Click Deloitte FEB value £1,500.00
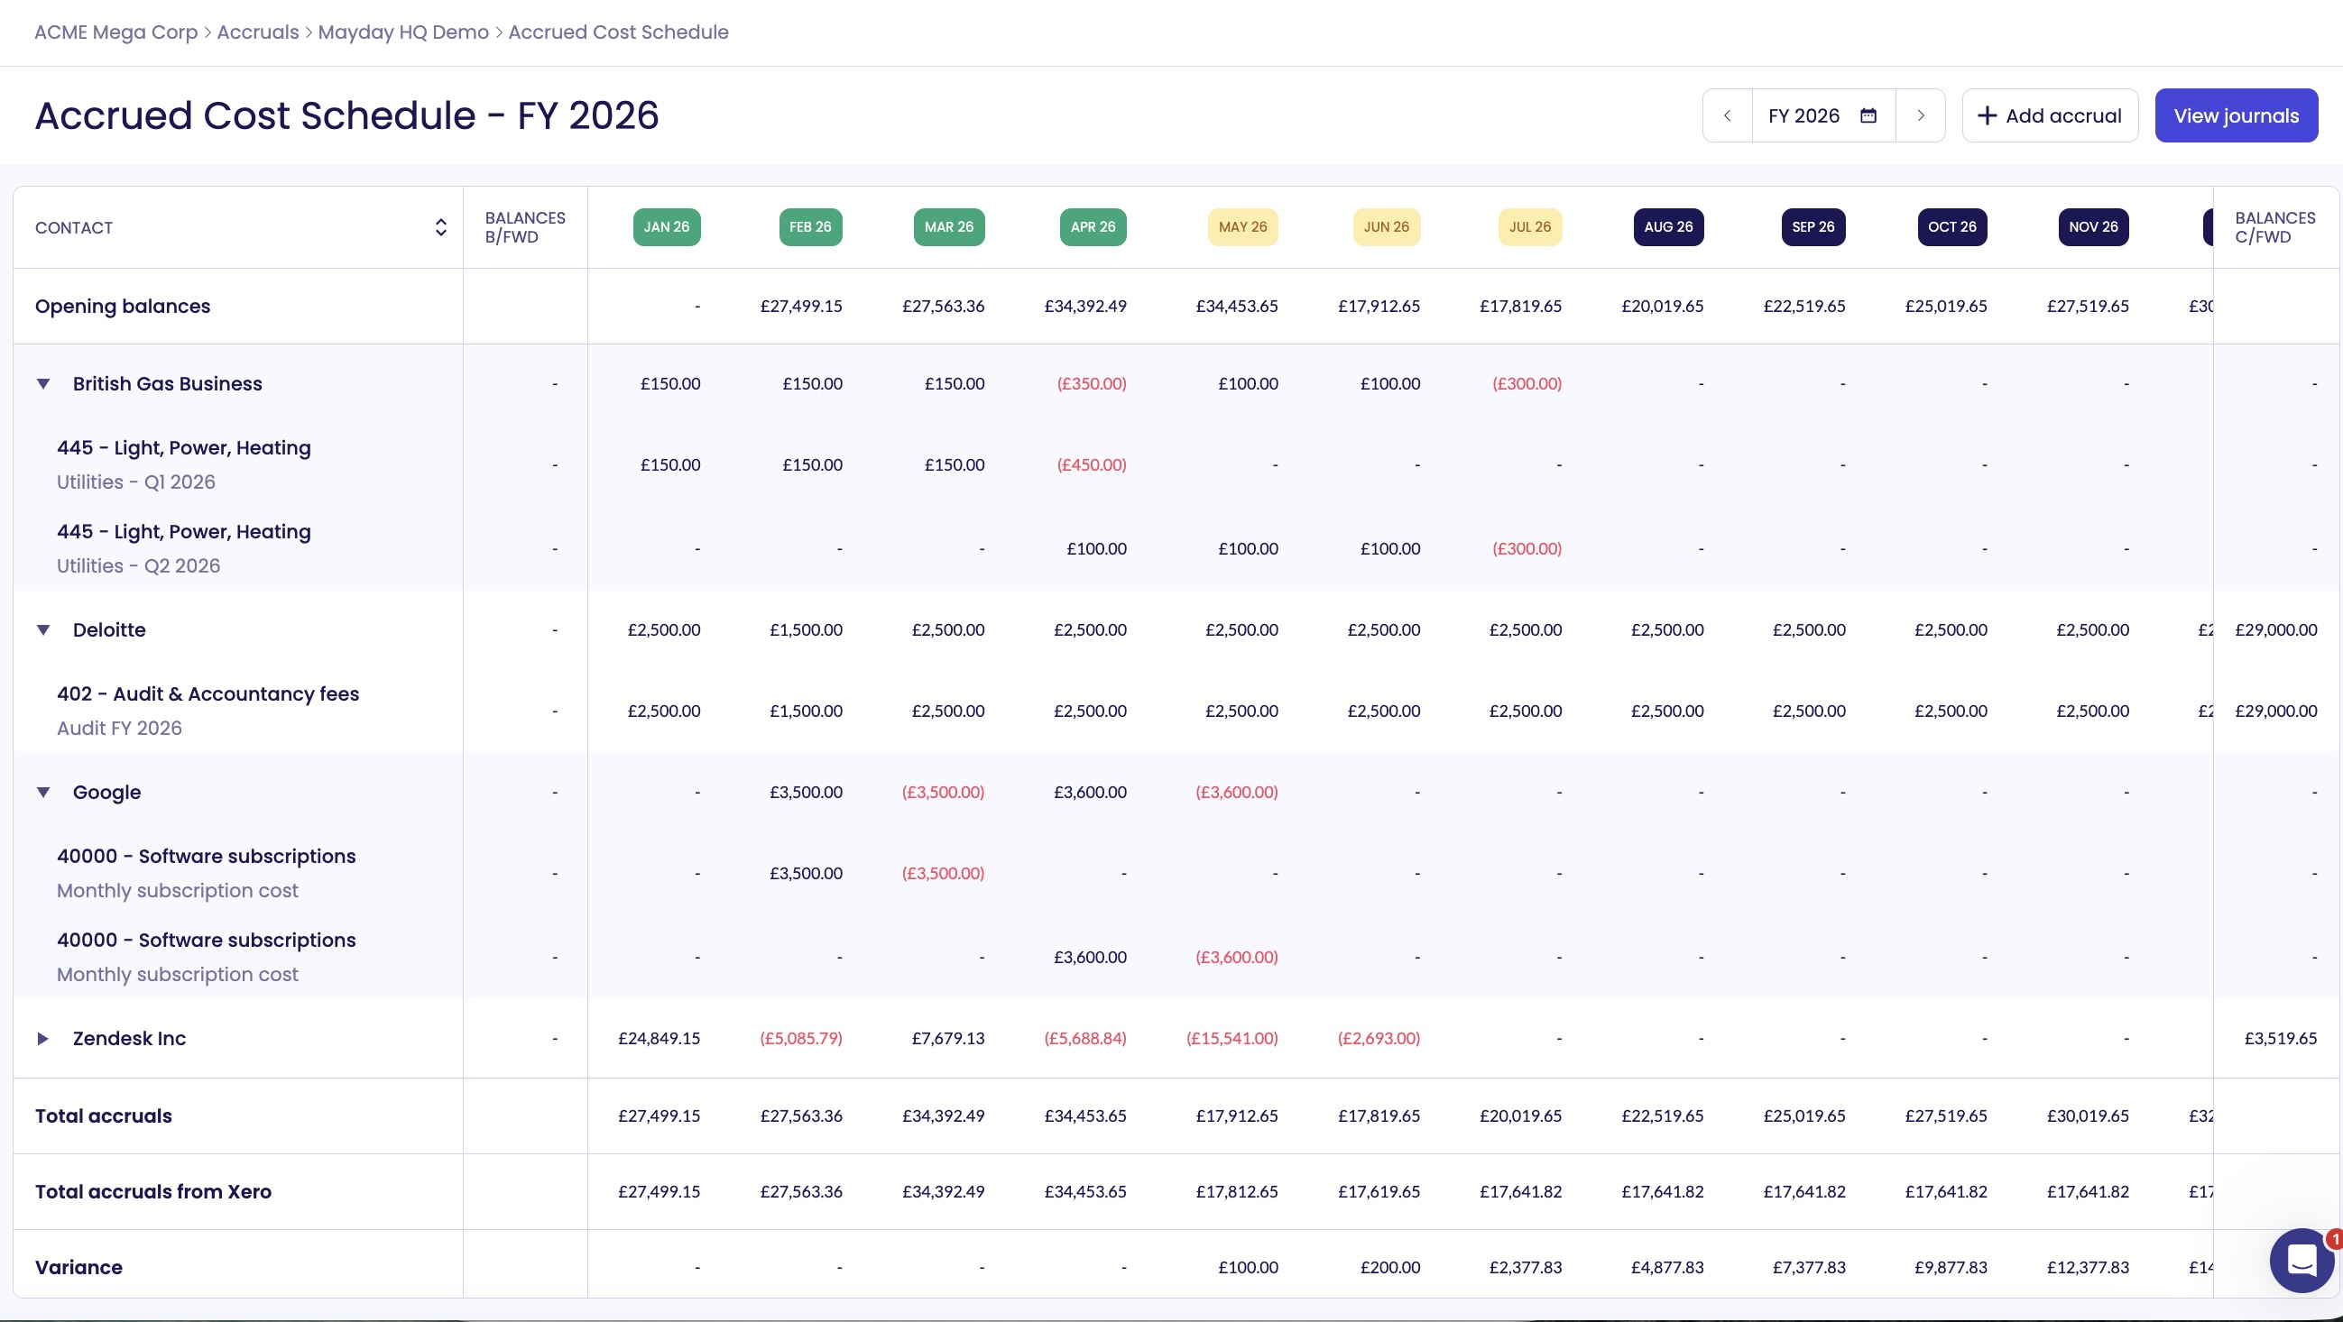This screenshot has width=2343, height=1322. coord(806,630)
